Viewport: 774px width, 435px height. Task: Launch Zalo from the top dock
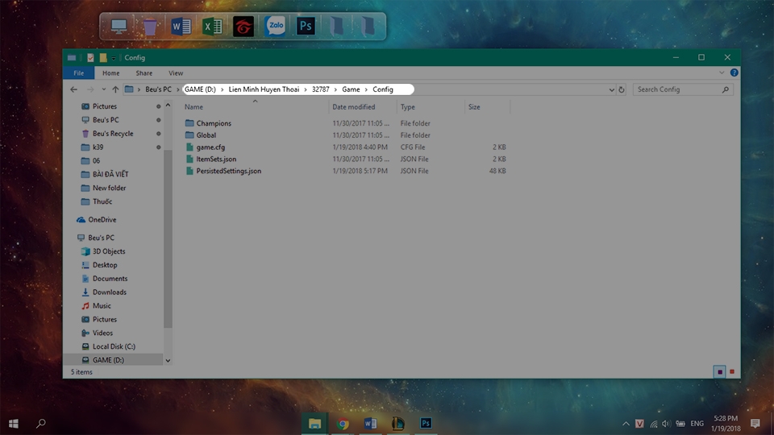(x=275, y=26)
